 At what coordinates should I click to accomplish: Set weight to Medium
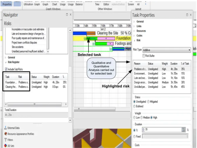click(142, 118)
